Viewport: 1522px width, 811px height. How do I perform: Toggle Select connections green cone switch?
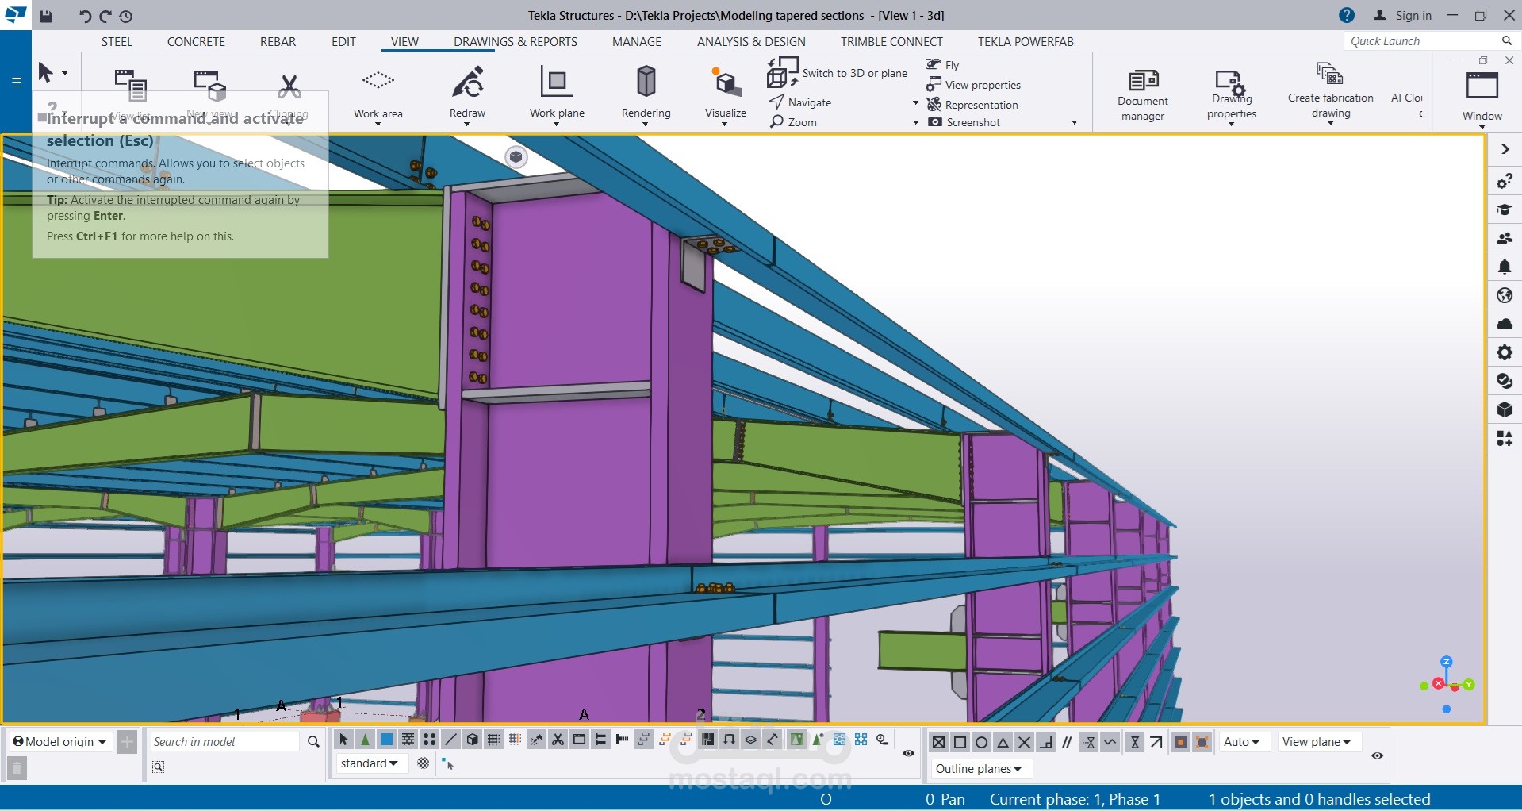click(x=365, y=740)
